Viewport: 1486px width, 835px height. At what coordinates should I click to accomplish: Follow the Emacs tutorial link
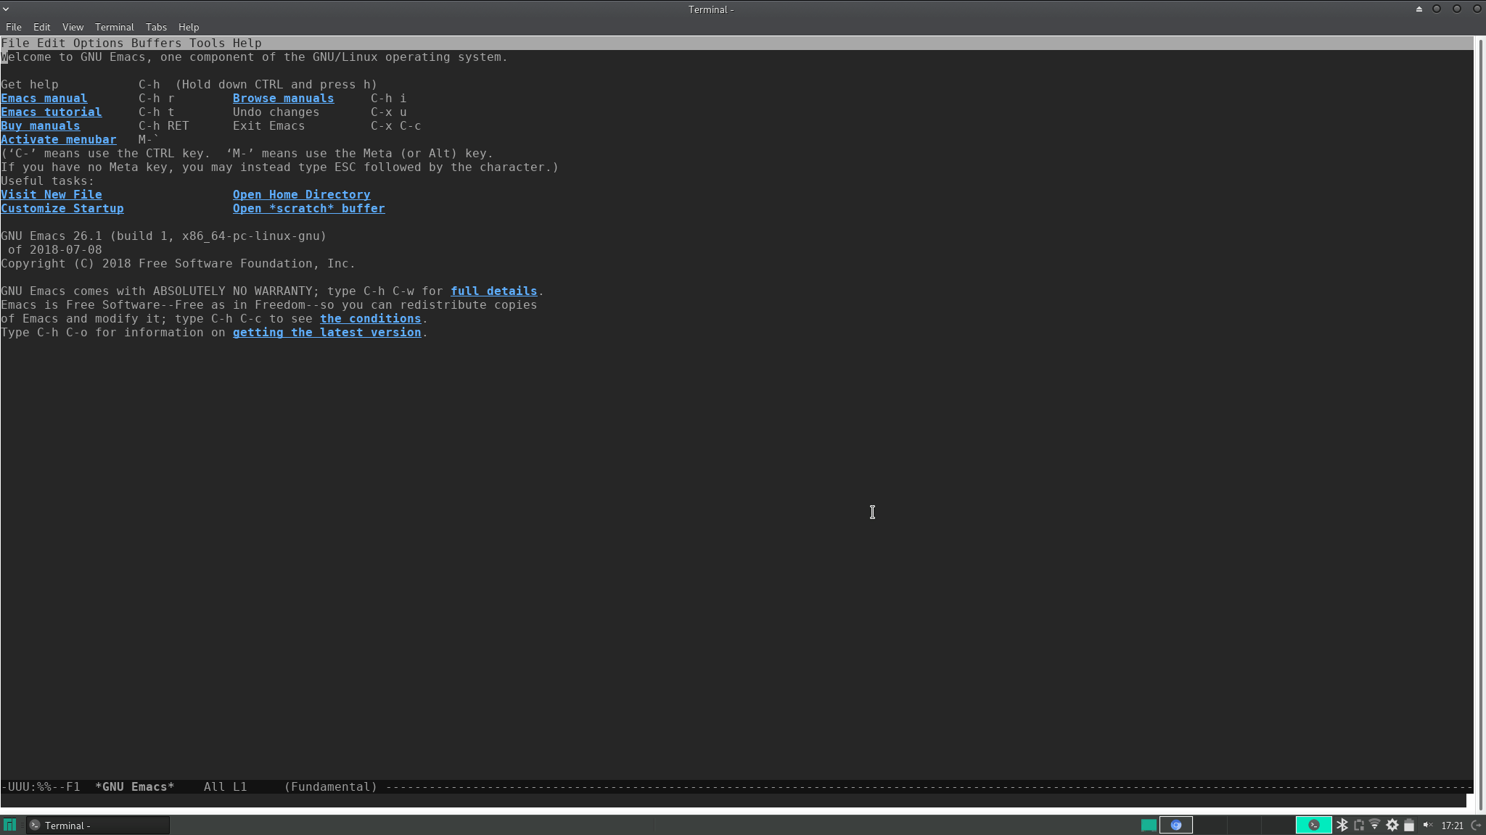coord(51,112)
